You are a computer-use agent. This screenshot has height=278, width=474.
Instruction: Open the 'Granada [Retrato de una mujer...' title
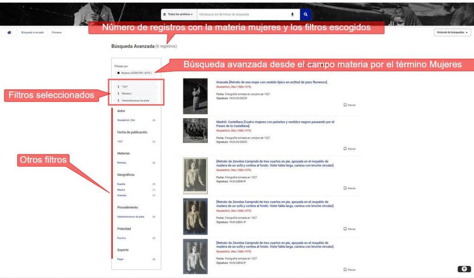(x=272, y=82)
